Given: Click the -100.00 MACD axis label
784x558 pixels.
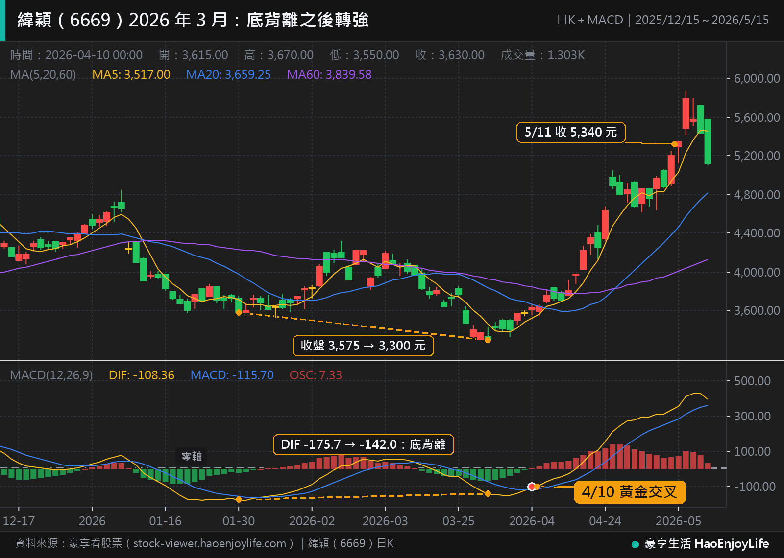Looking at the screenshot, I should pyautogui.click(x=755, y=487).
